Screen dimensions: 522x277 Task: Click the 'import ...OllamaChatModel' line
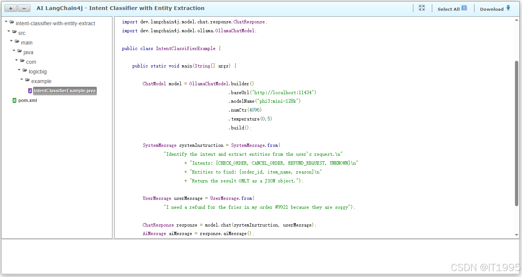tap(189, 31)
